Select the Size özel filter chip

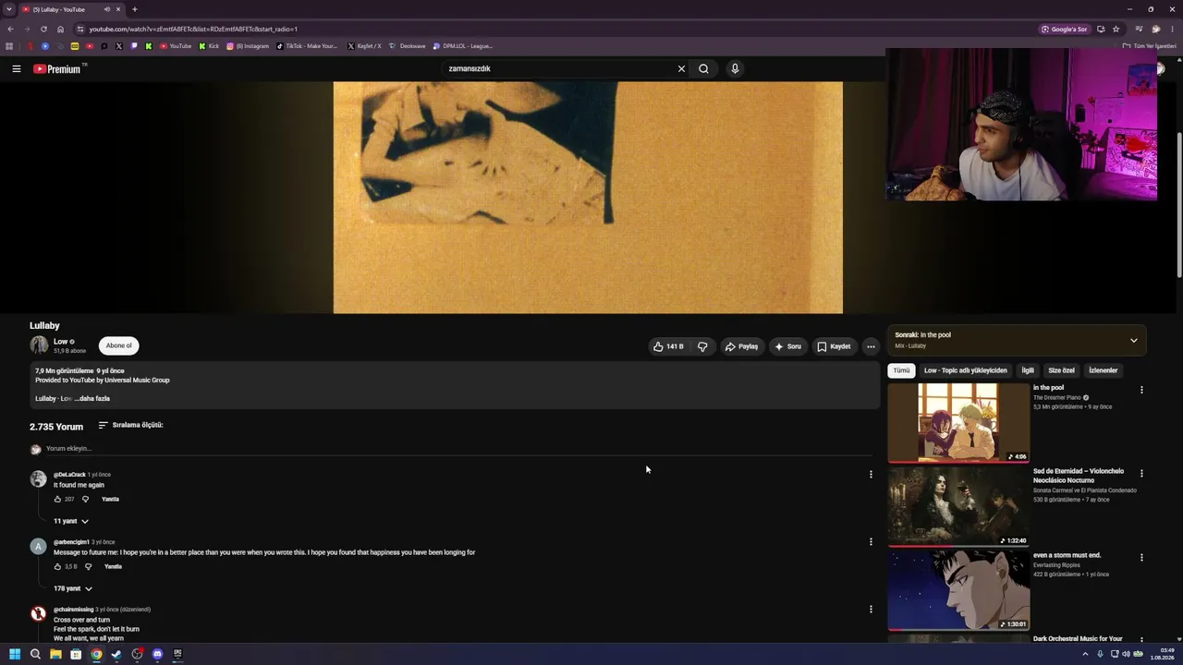pyautogui.click(x=1061, y=370)
